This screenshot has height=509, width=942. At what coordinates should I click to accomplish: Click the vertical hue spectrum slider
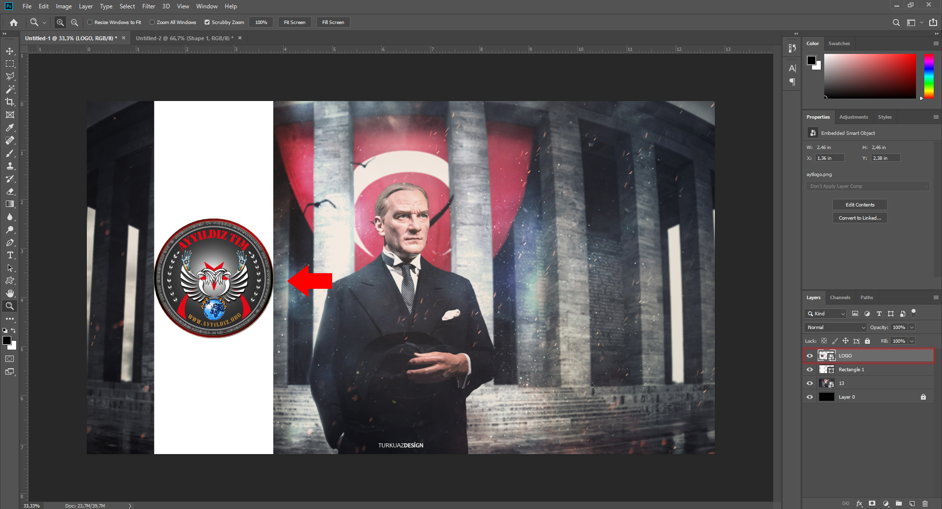click(x=929, y=76)
